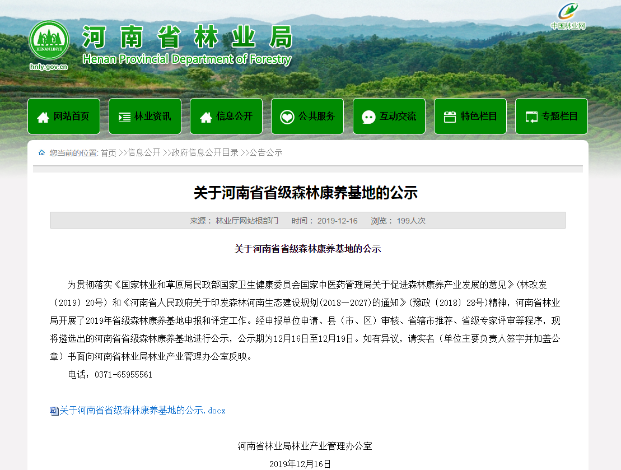Click the list icon on 林业资讯

pos(124,117)
